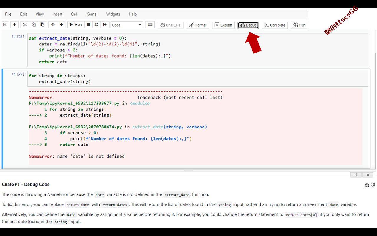377x236 pixels.
Task: Insert a new cell below with plus icon
Action: [x=14, y=25]
